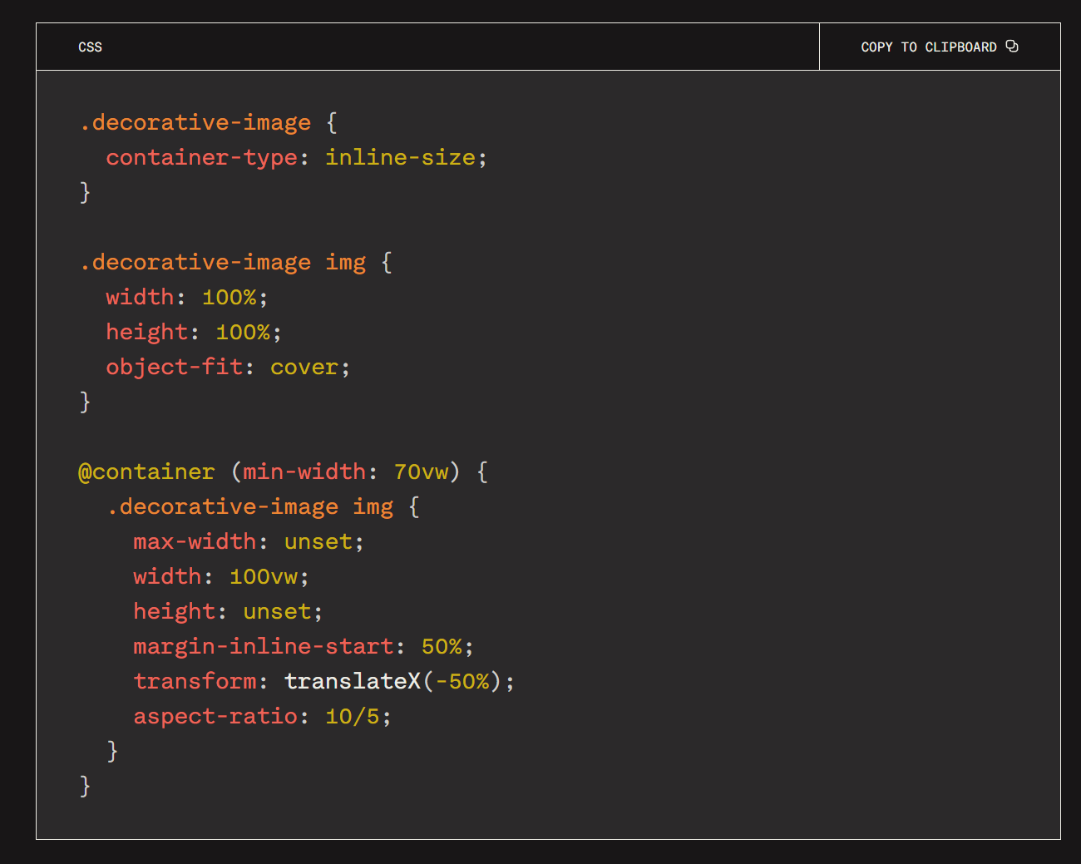Click the 70vw value in container query
1081x864 pixels.
(x=421, y=471)
